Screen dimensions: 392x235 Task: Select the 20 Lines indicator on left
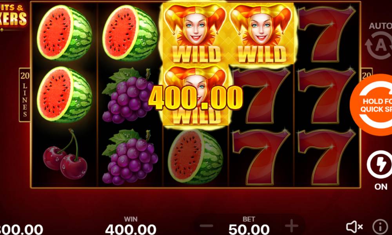(x=25, y=95)
